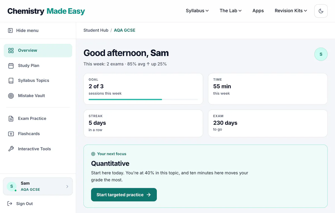Click the Student Hub breadcrumb

[96, 30]
